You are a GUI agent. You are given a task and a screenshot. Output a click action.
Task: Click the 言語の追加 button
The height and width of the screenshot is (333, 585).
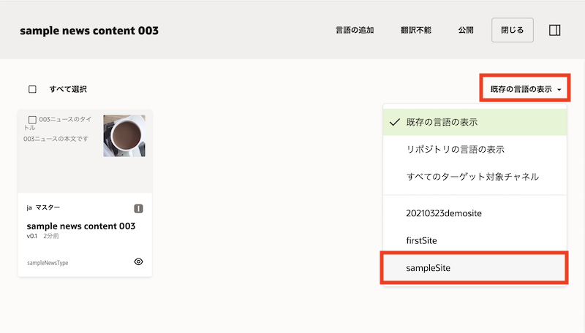pos(355,31)
